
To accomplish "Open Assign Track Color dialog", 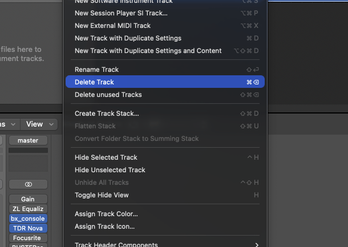I will coord(165,214).
